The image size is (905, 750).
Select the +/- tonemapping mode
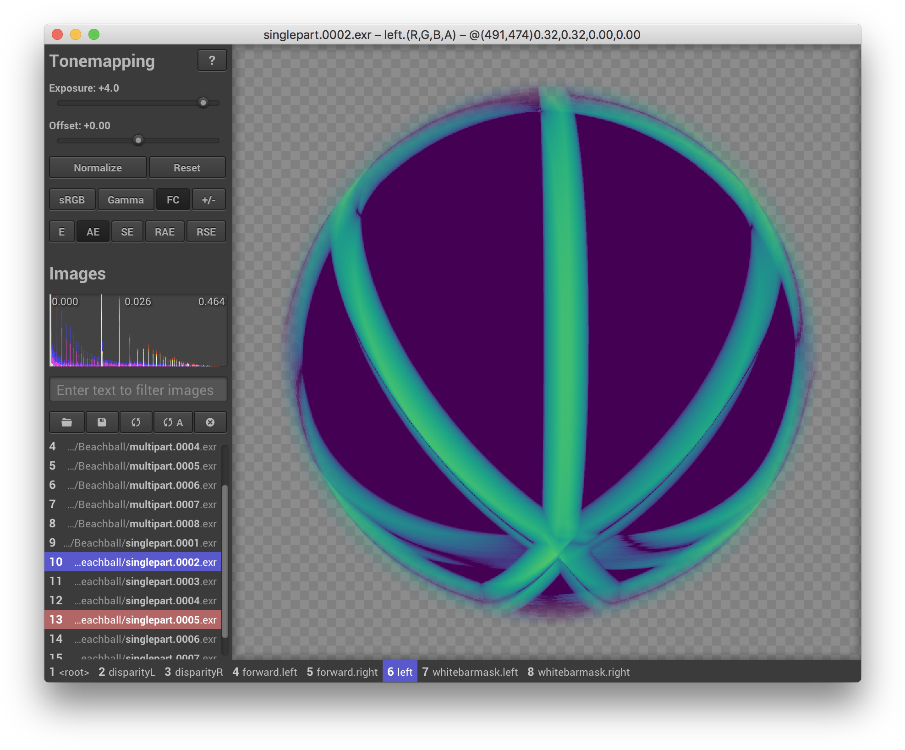(209, 199)
